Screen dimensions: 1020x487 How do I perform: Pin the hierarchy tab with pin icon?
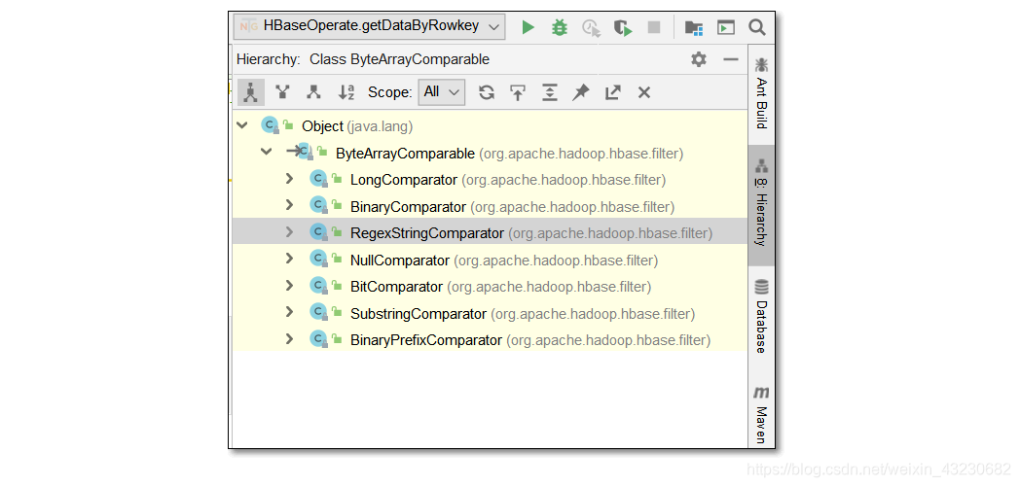pos(581,92)
